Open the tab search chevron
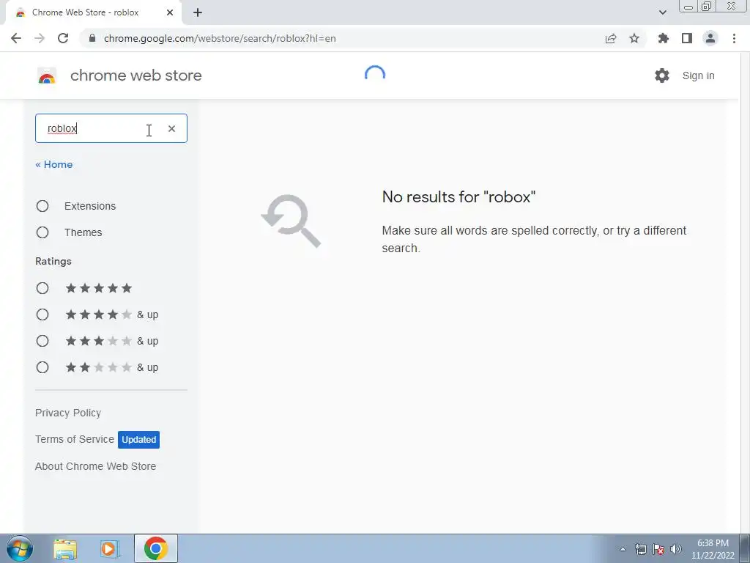The image size is (750, 563). coord(662,12)
